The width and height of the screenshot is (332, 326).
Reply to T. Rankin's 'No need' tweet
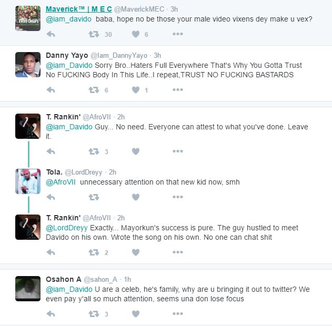coord(51,151)
